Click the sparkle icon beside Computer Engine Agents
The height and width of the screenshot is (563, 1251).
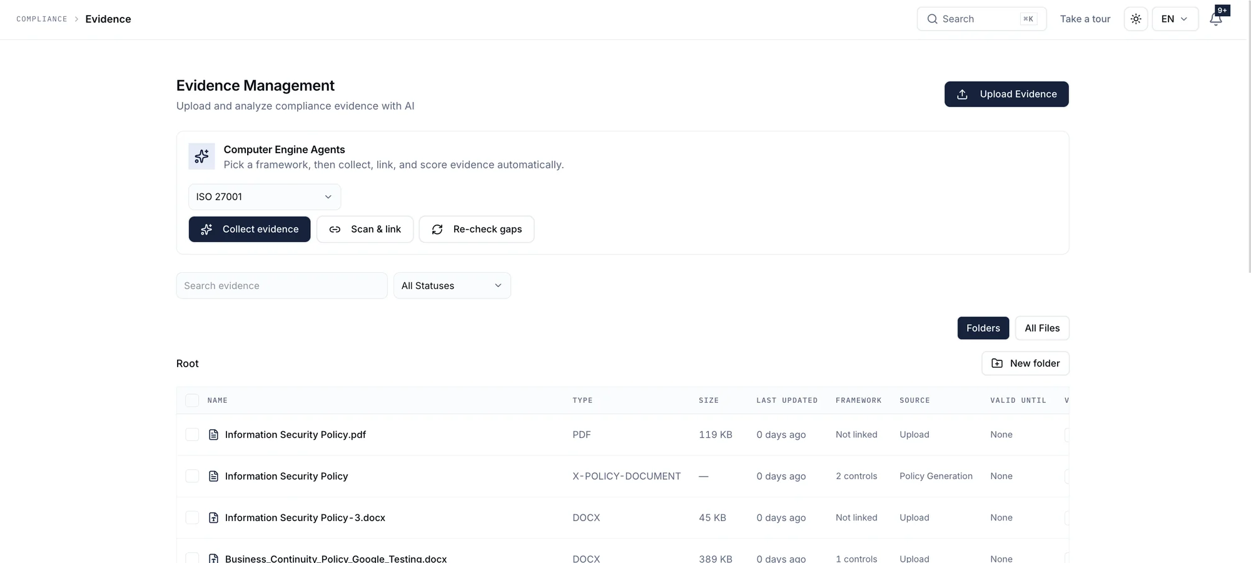[x=201, y=156]
